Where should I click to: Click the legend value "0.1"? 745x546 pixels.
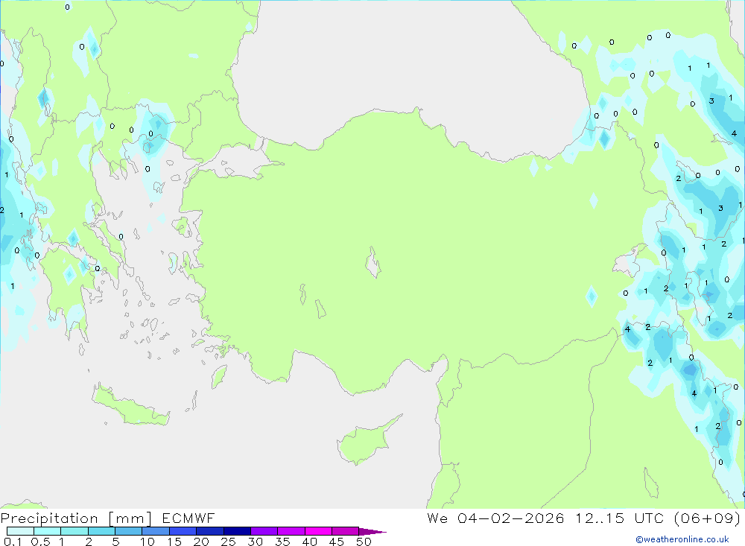(13, 542)
